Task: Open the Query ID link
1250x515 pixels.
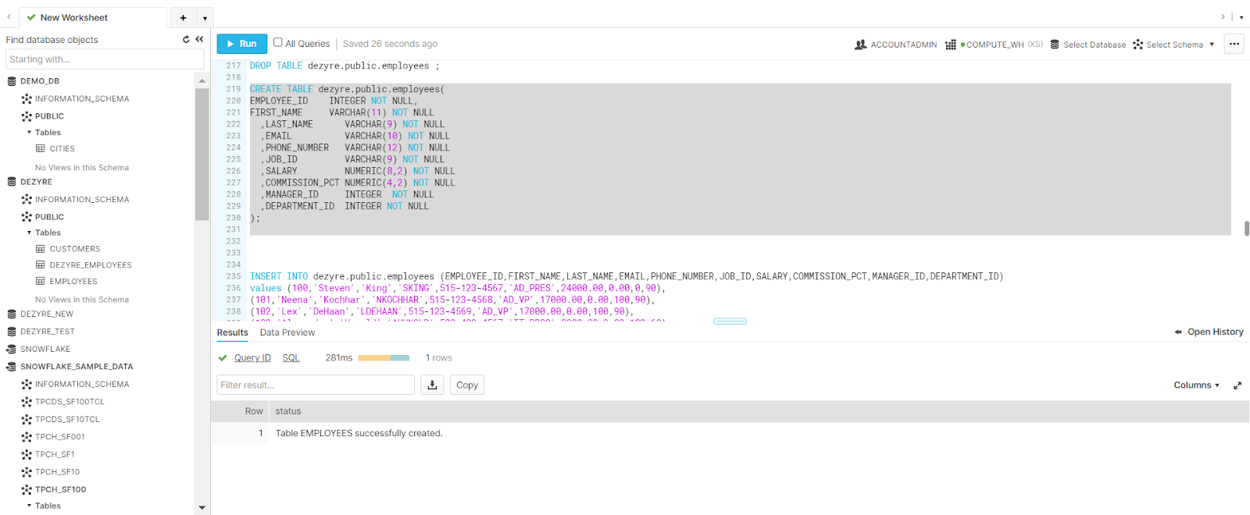Action: [252, 358]
